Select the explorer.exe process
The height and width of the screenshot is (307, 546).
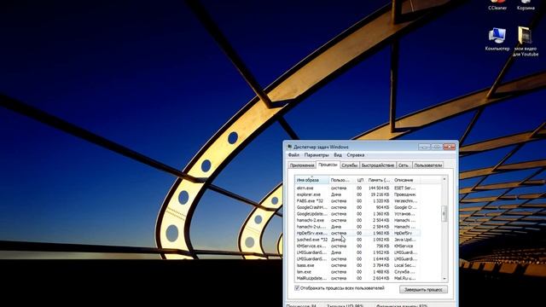coord(357,194)
